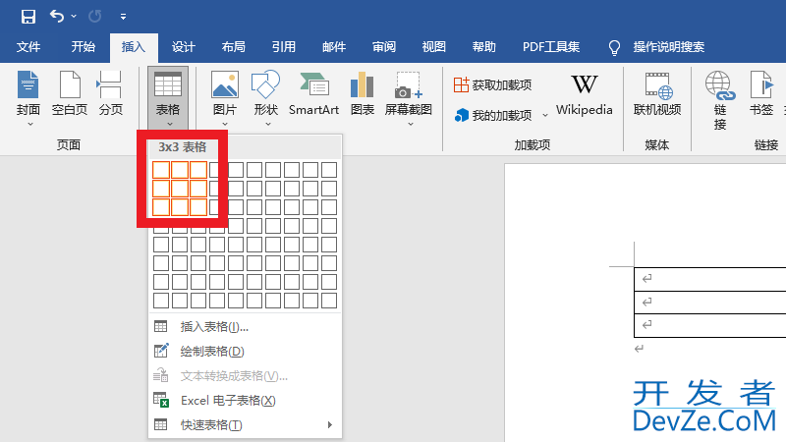Click the Undo arrow icon

pos(57,16)
